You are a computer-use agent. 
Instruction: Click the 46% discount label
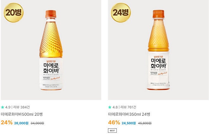coord(114,122)
